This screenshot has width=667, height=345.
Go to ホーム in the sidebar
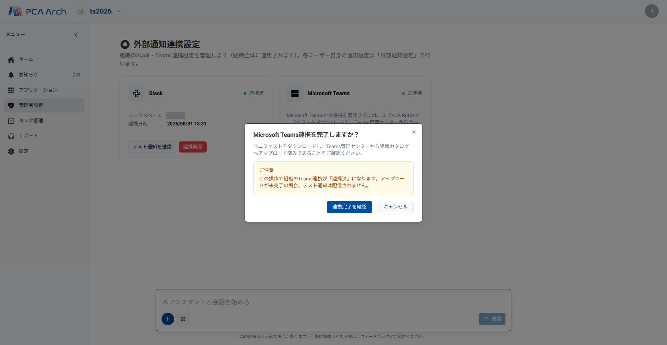[x=44, y=59]
